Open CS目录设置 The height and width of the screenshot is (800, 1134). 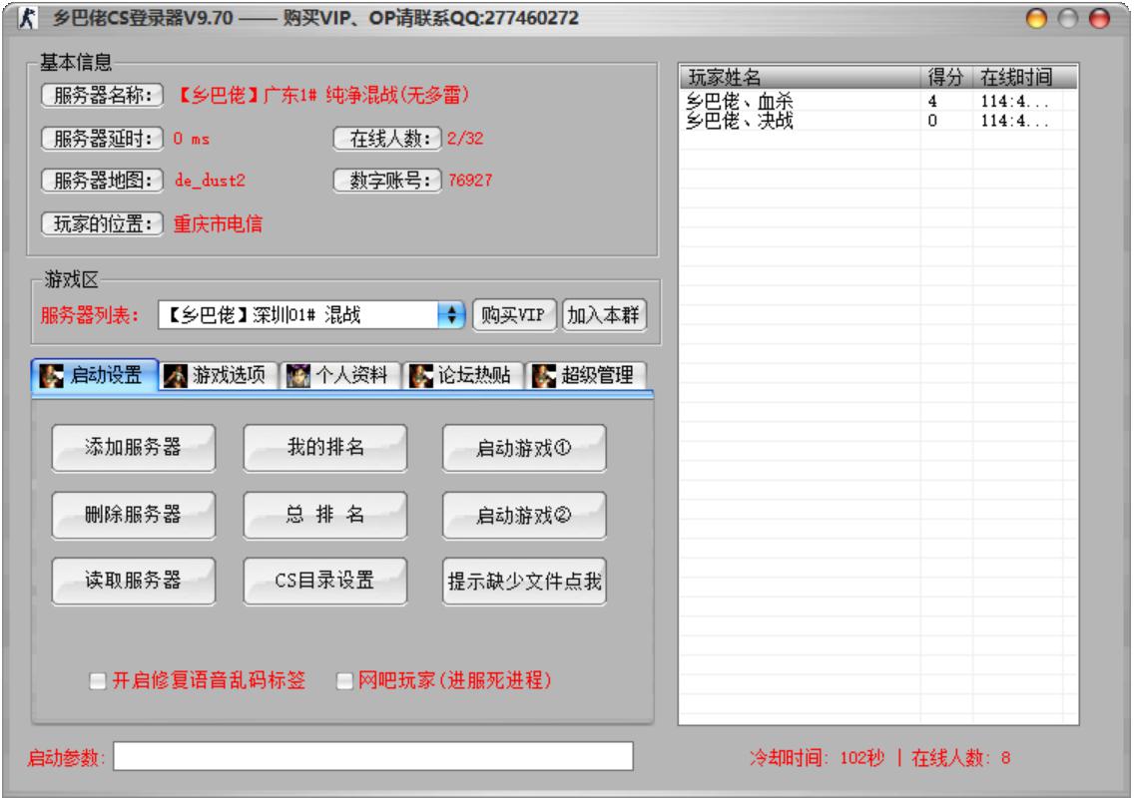324,582
